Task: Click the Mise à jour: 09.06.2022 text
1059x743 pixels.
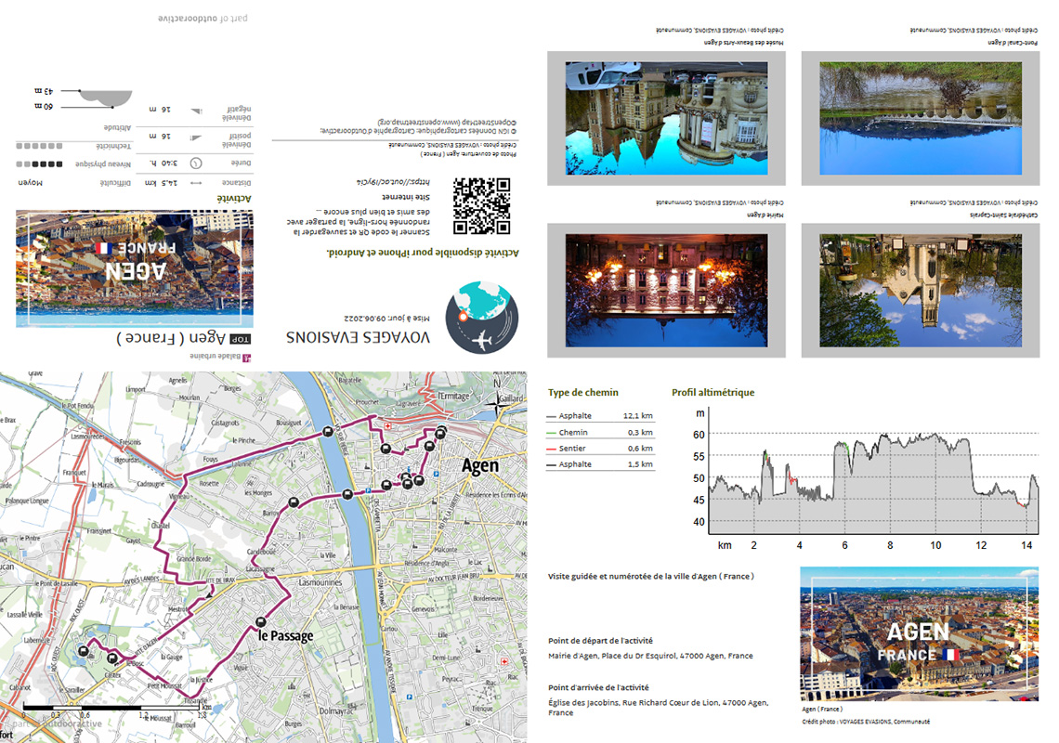Action: [387, 318]
